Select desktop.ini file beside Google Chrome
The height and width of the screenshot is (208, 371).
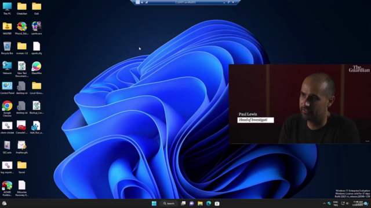22,107
